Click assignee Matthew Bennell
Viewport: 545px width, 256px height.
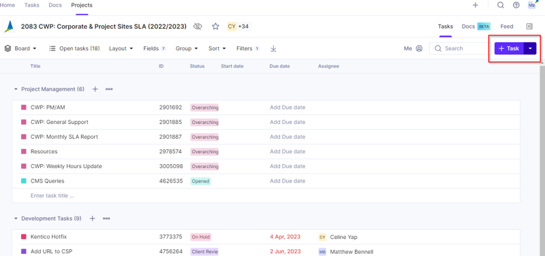tap(346, 251)
